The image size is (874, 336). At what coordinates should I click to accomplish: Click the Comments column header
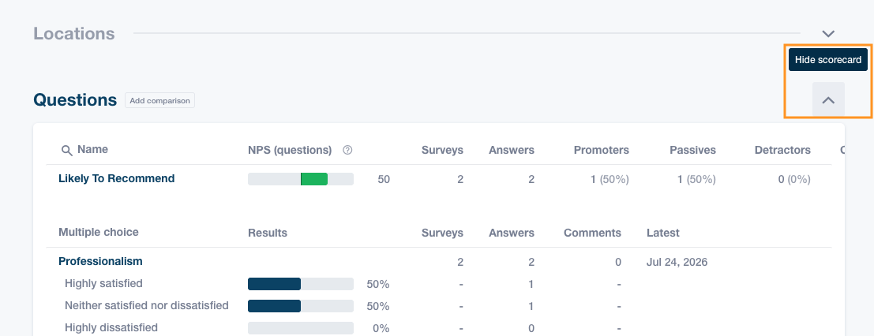click(592, 233)
